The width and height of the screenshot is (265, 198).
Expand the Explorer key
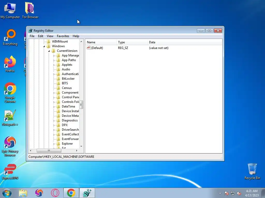pyautogui.click(x=54, y=144)
